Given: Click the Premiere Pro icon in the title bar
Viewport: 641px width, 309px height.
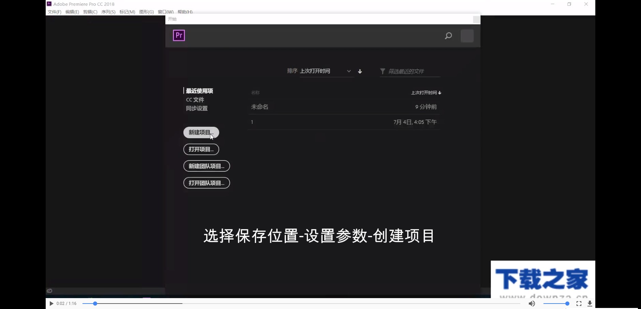Looking at the screenshot, I should [49, 4].
